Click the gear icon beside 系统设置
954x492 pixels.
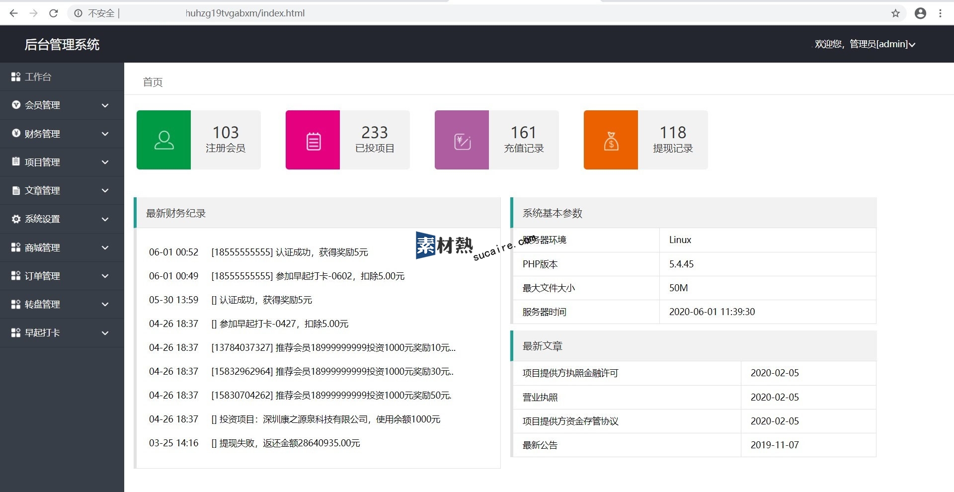[16, 219]
